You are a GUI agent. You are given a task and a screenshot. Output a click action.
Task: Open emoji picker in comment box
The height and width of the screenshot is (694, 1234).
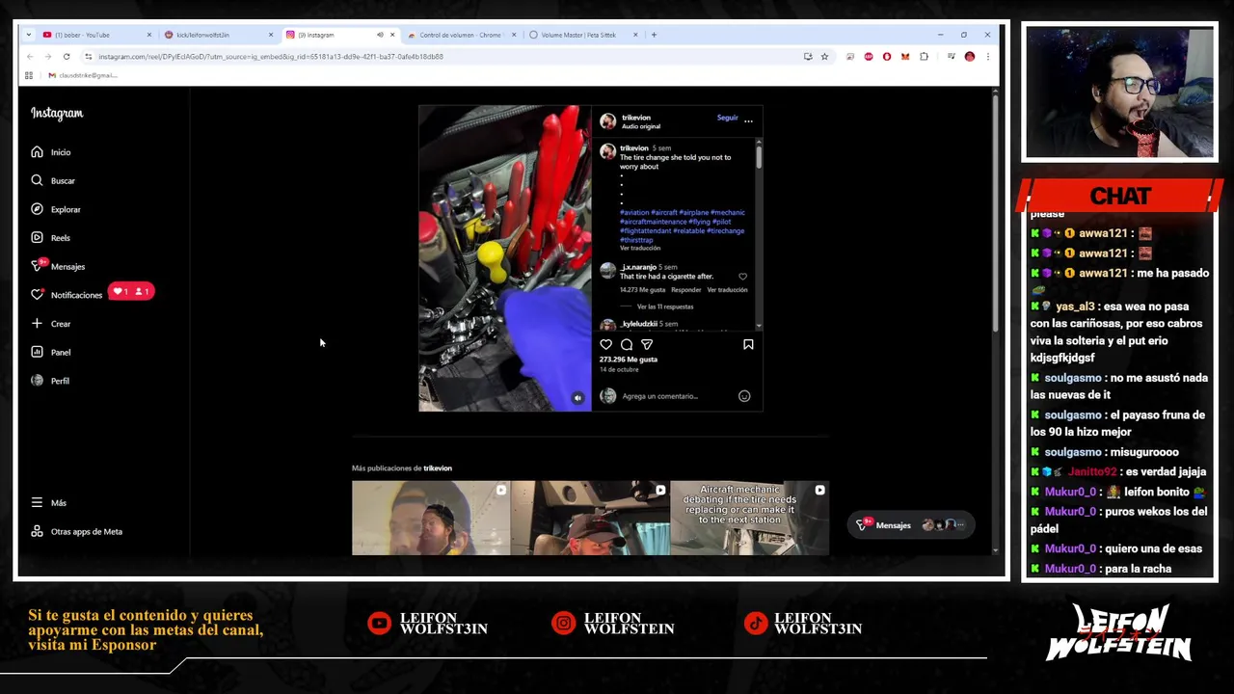(744, 396)
